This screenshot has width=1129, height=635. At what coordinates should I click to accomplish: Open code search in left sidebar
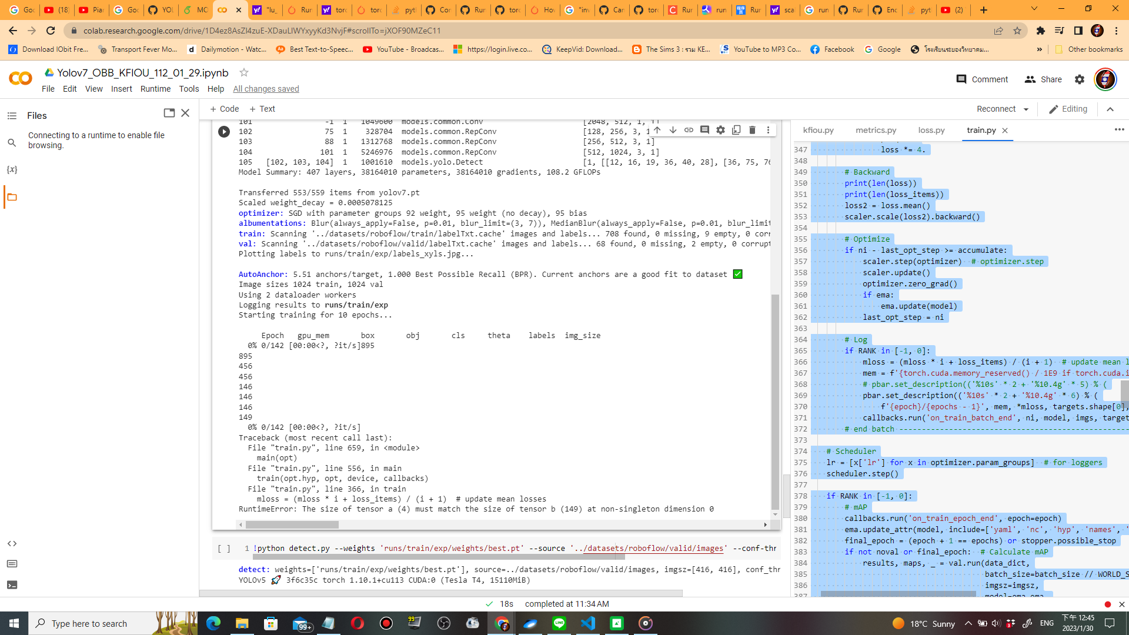12,142
